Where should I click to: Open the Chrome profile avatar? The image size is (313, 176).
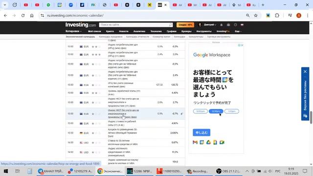pyautogui.click(x=299, y=15)
